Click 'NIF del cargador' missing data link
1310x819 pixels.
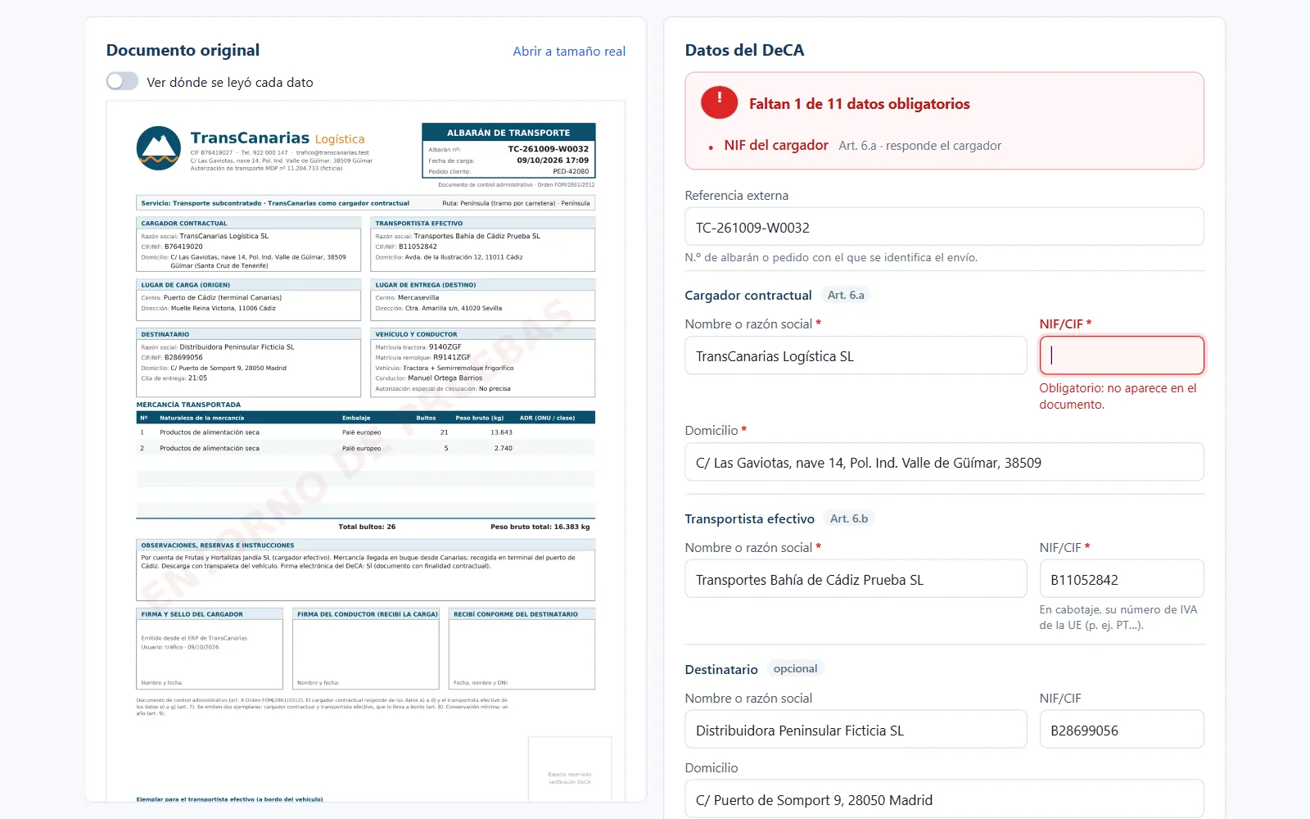click(776, 145)
